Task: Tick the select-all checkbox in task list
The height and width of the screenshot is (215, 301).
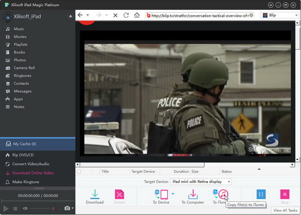Action: 79,171
